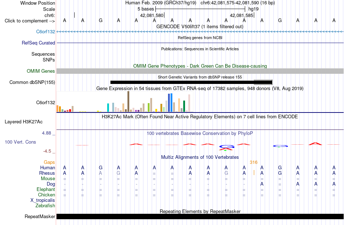Click the Rhesus species label

pyautogui.click(x=47, y=173)
